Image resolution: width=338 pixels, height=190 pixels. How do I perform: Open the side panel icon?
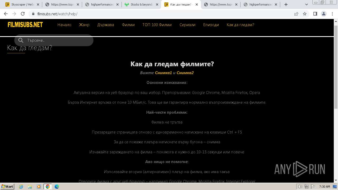pos(315,14)
